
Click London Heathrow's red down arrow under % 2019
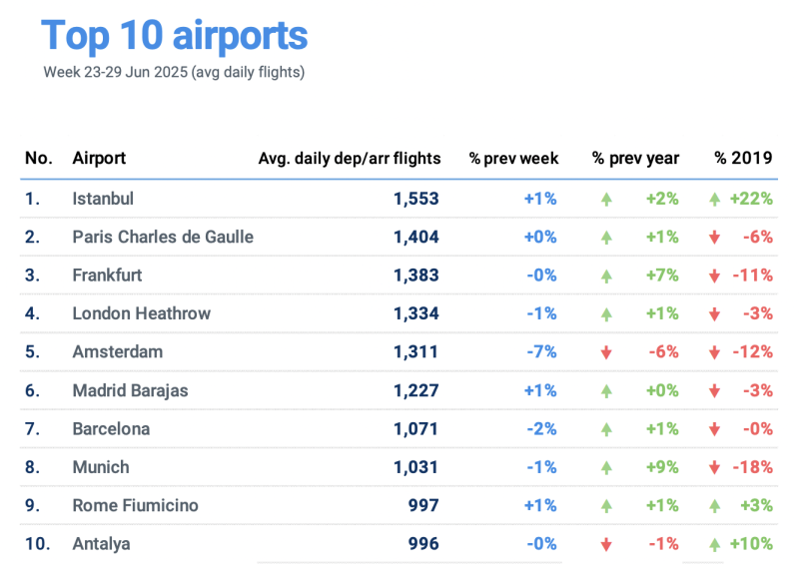[714, 313]
